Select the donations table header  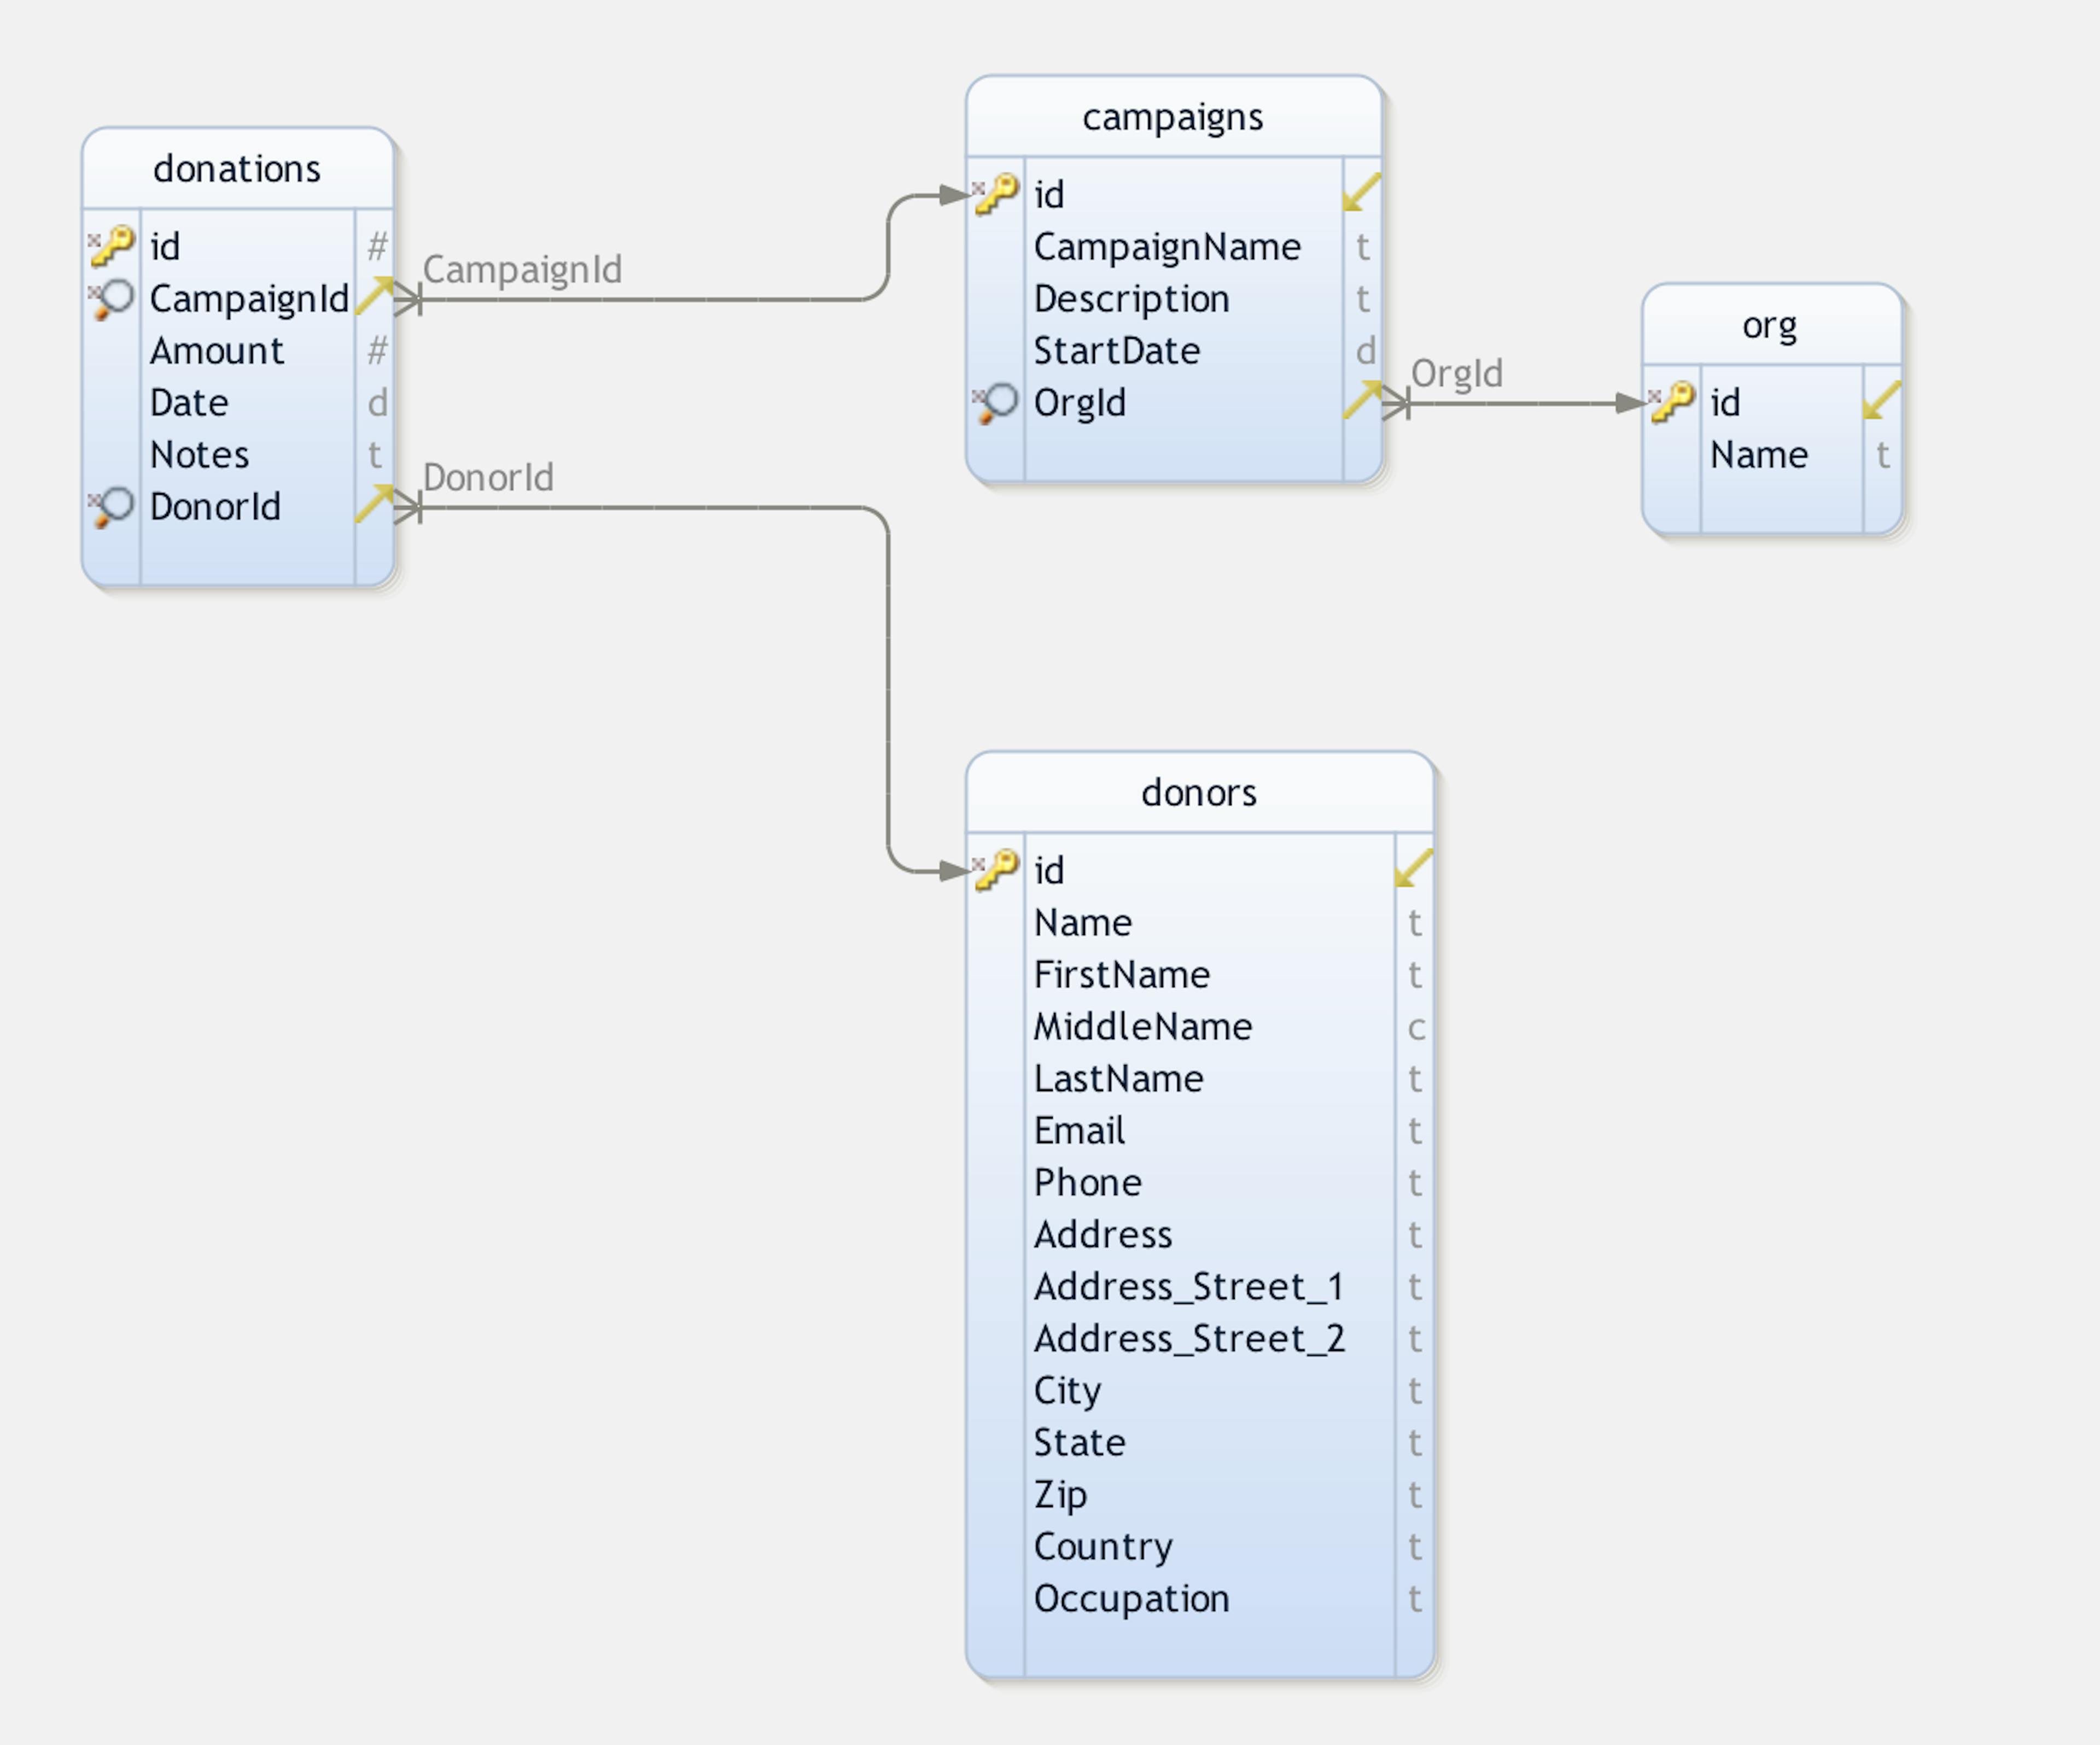pyautogui.click(x=238, y=169)
